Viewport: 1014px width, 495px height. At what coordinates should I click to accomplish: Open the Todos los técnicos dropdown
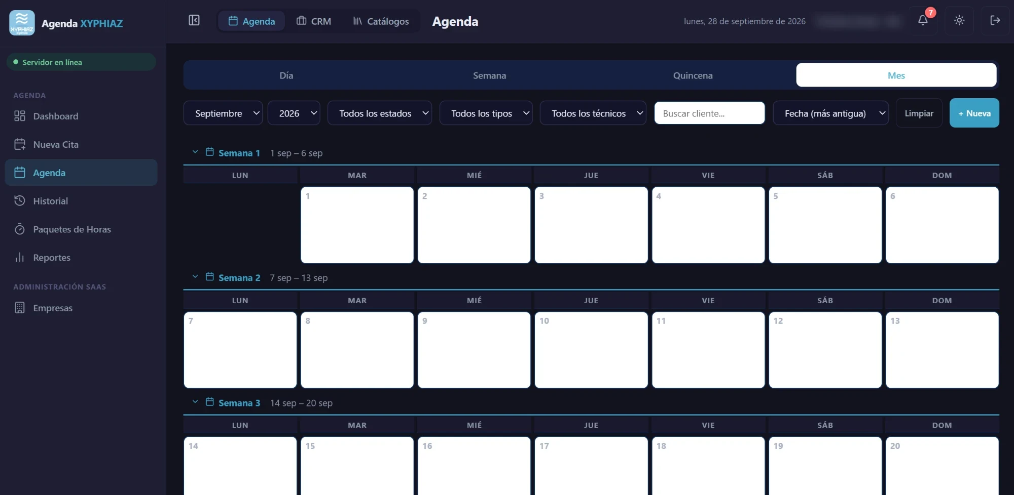[x=593, y=113]
